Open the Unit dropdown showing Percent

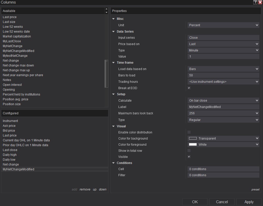click(223, 25)
